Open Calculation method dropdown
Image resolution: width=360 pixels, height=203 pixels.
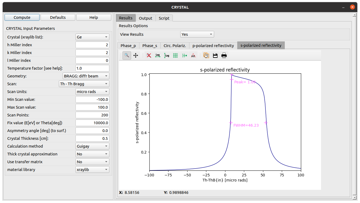click(x=92, y=146)
